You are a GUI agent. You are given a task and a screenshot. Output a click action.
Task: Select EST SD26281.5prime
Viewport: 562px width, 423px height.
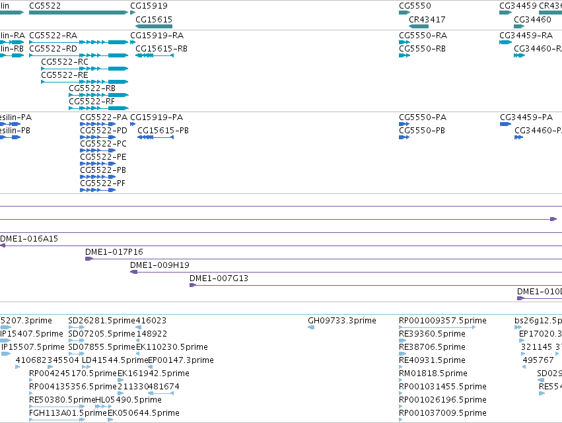click(x=77, y=327)
